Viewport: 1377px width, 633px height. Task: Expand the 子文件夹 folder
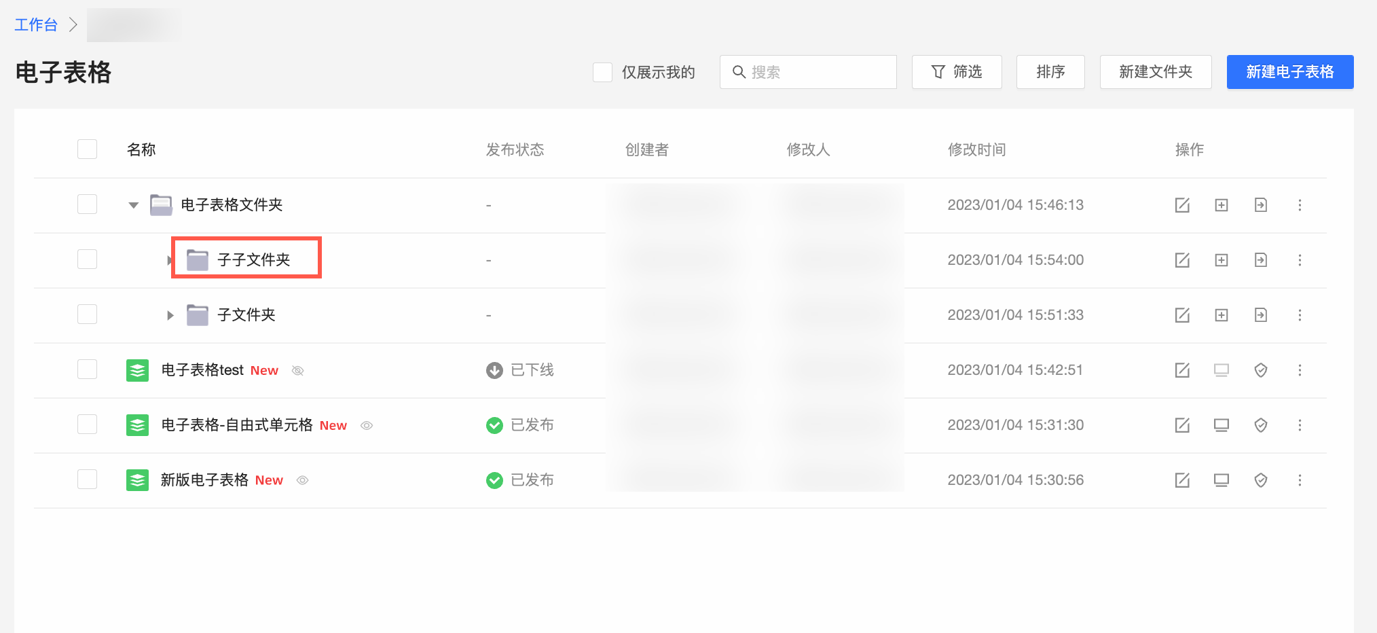click(x=170, y=315)
